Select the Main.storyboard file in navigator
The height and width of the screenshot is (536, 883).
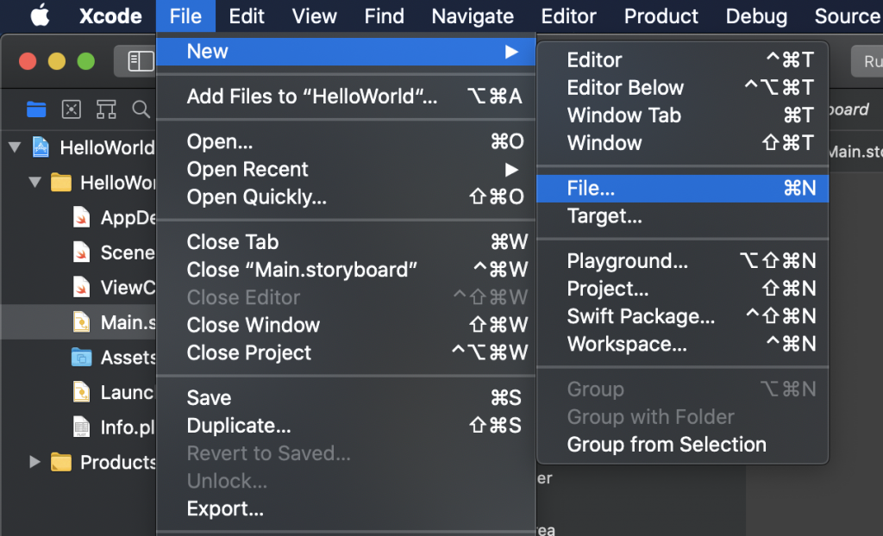(x=121, y=322)
